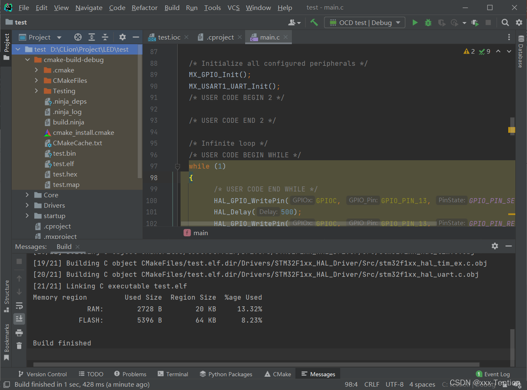527x390 pixels.
Task: Click the print icon in Messages panel
Action: coord(19,333)
